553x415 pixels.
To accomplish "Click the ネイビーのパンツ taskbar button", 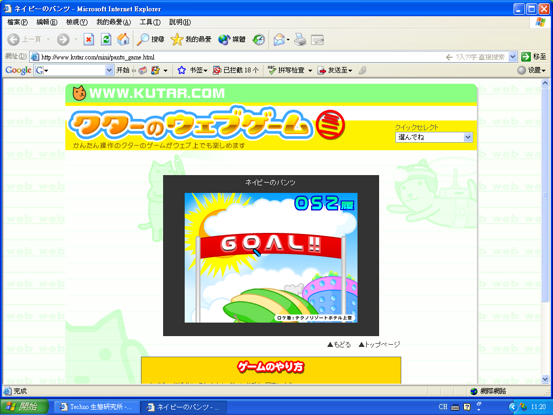I will coord(184,407).
